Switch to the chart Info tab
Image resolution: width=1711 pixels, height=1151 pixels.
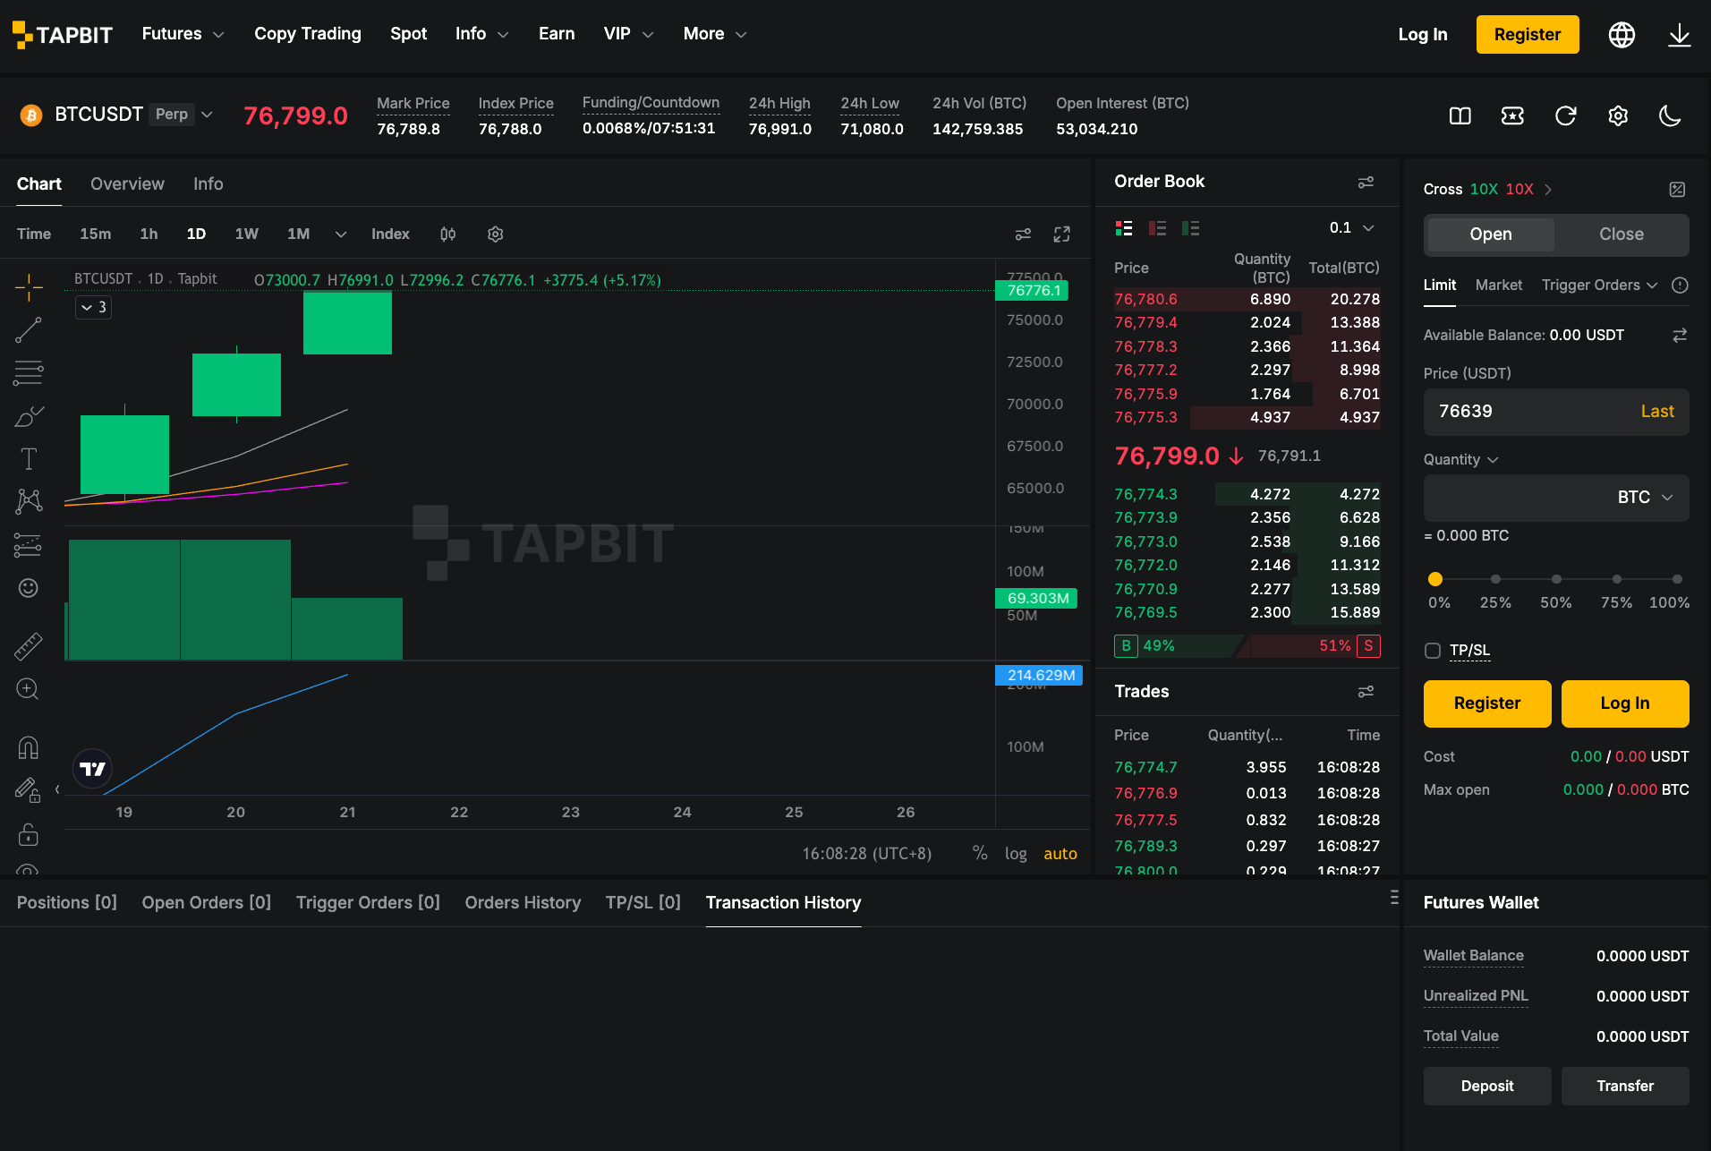[x=208, y=183]
